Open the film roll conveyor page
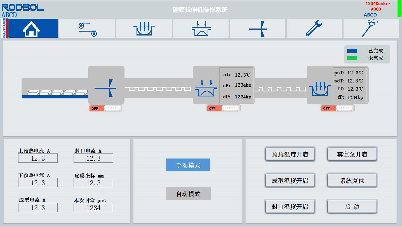The height and width of the screenshot is (227, 402). tap(87, 28)
